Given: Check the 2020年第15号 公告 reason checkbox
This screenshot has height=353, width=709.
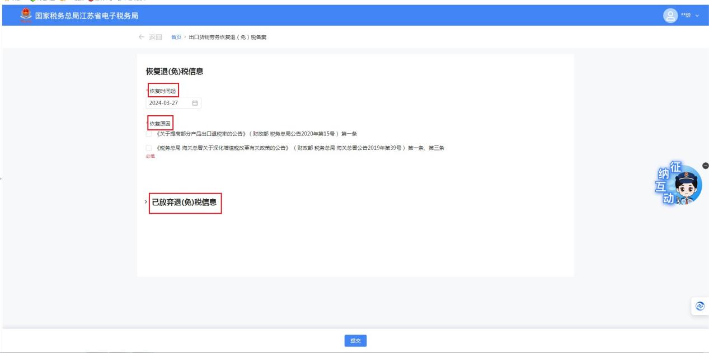Looking at the screenshot, I should (x=149, y=134).
